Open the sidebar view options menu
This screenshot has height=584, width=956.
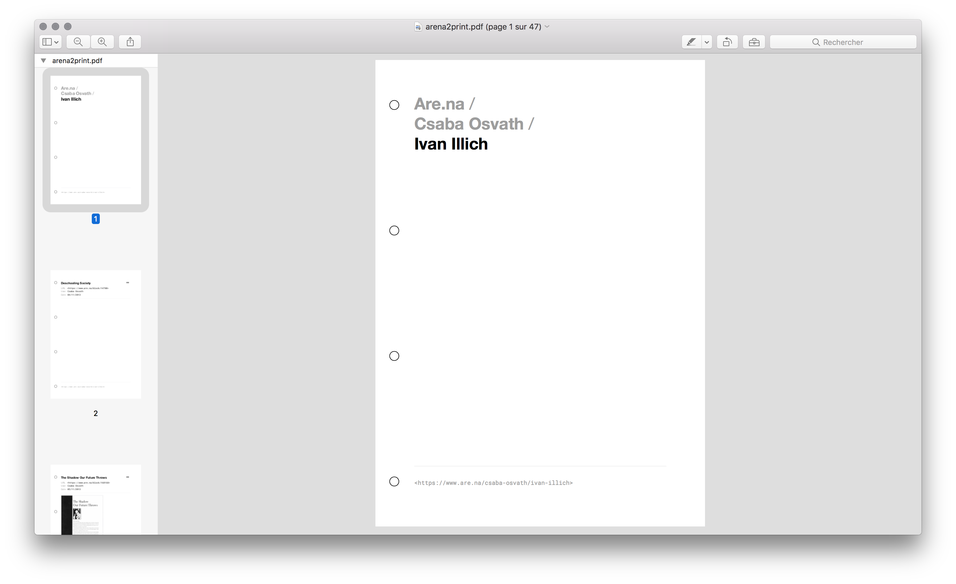(51, 42)
